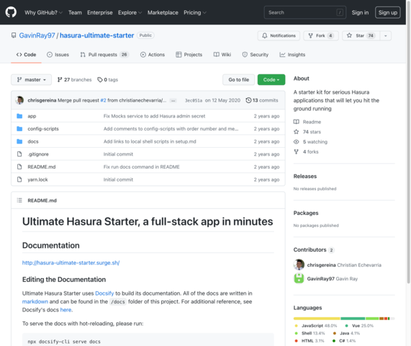Click the JavaScript 48.0% language entry
Viewport: 411px width, 346px height.
316,326
